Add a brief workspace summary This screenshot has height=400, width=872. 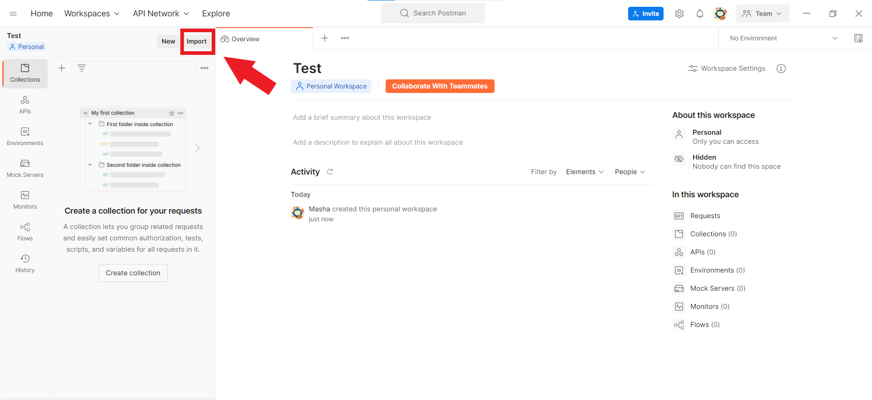click(x=362, y=117)
